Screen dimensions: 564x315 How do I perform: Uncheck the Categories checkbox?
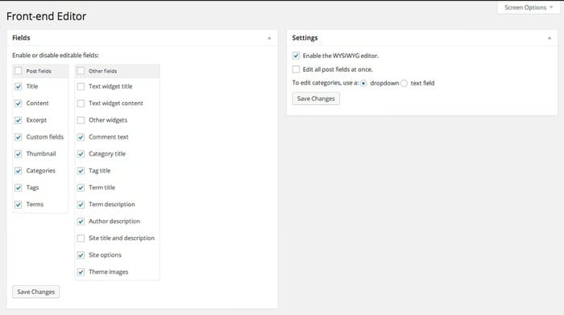click(x=19, y=171)
